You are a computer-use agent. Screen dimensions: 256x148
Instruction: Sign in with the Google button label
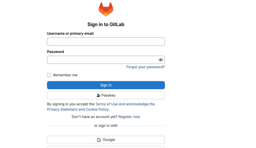click(x=109, y=140)
